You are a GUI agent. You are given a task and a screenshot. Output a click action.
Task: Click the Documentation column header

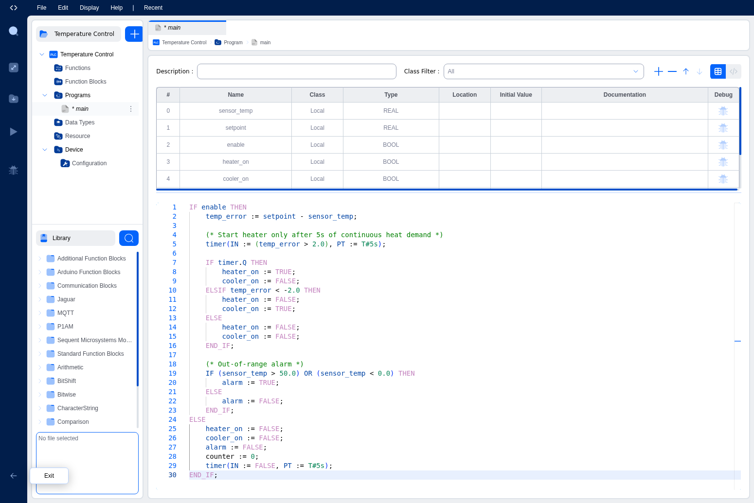(x=625, y=95)
